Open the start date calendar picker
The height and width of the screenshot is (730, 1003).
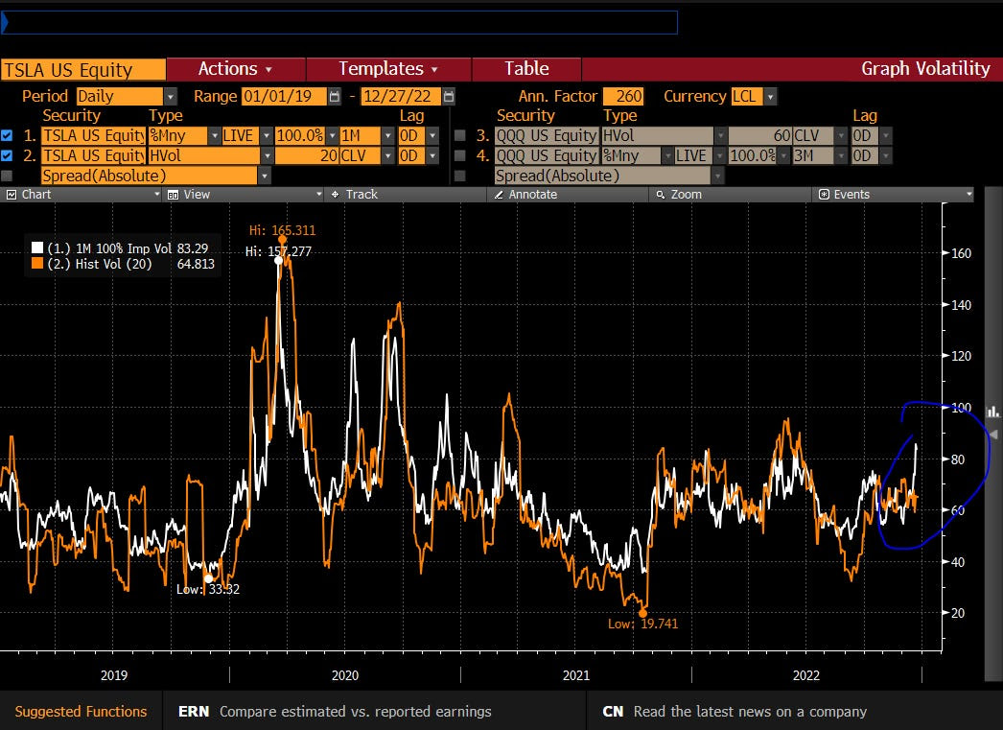click(x=334, y=97)
